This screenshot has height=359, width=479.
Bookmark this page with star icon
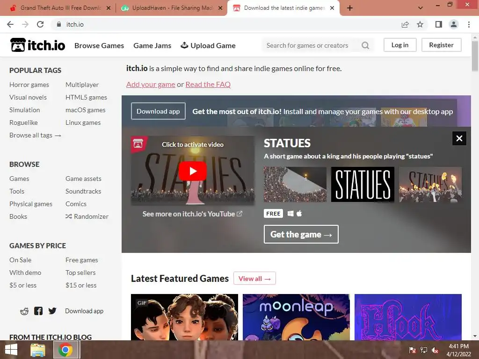click(x=420, y=24)
